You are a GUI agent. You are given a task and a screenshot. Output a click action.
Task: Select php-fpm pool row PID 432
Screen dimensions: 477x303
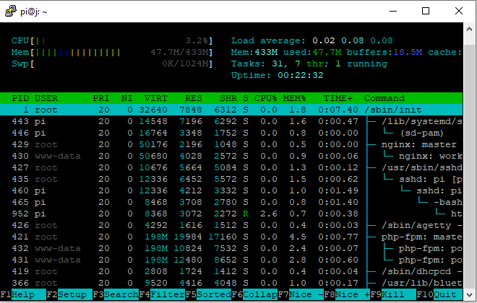click(231, 248)
